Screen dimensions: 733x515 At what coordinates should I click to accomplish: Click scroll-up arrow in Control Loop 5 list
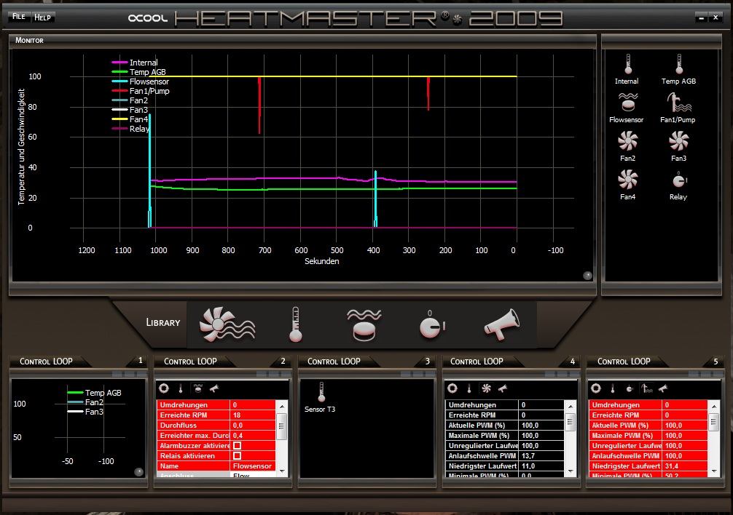tap(714, 407)
